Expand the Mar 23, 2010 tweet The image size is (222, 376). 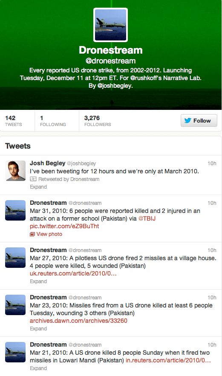coord(38,328)
